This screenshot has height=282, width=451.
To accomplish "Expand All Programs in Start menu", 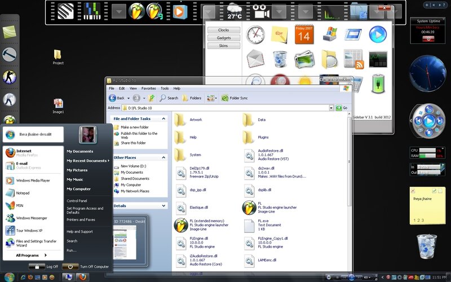I will [x=32, y=255].
